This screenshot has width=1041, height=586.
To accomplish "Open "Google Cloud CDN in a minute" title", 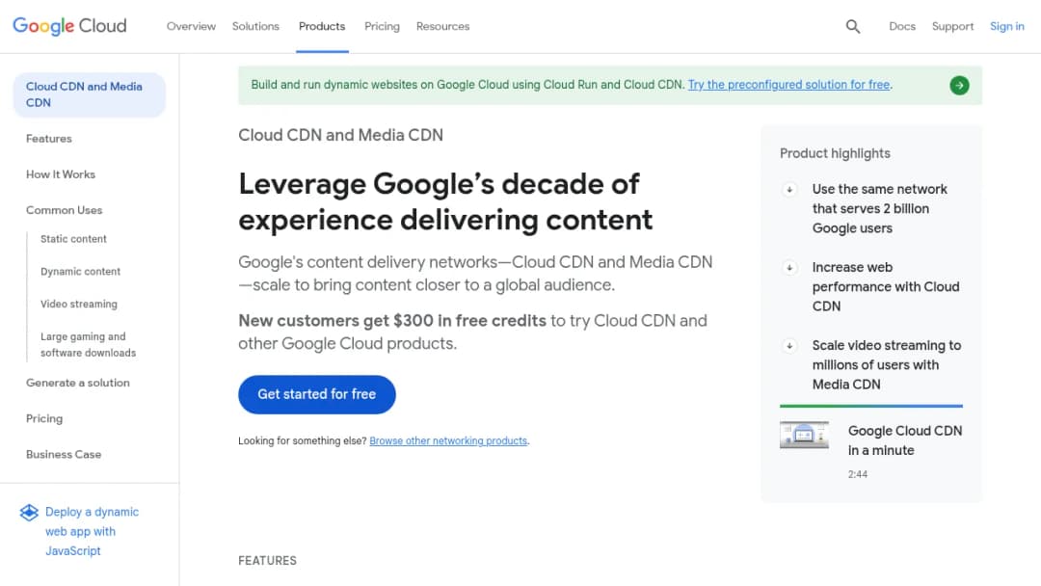I will 905,440.
